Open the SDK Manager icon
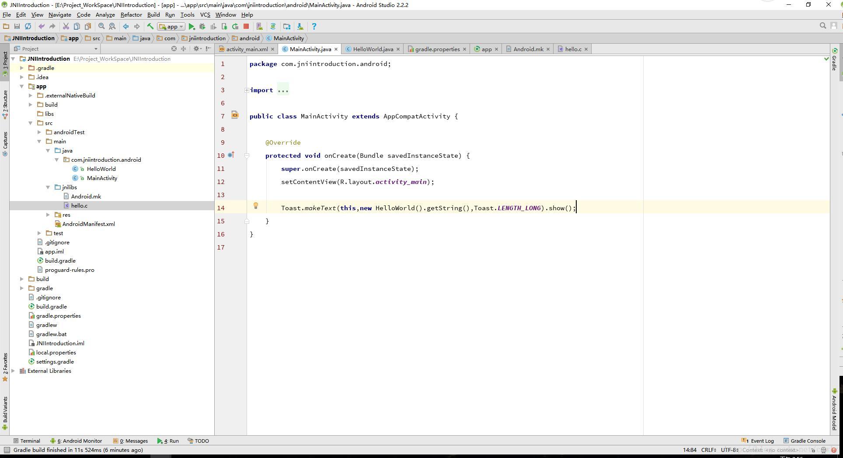 pos(300,27)
